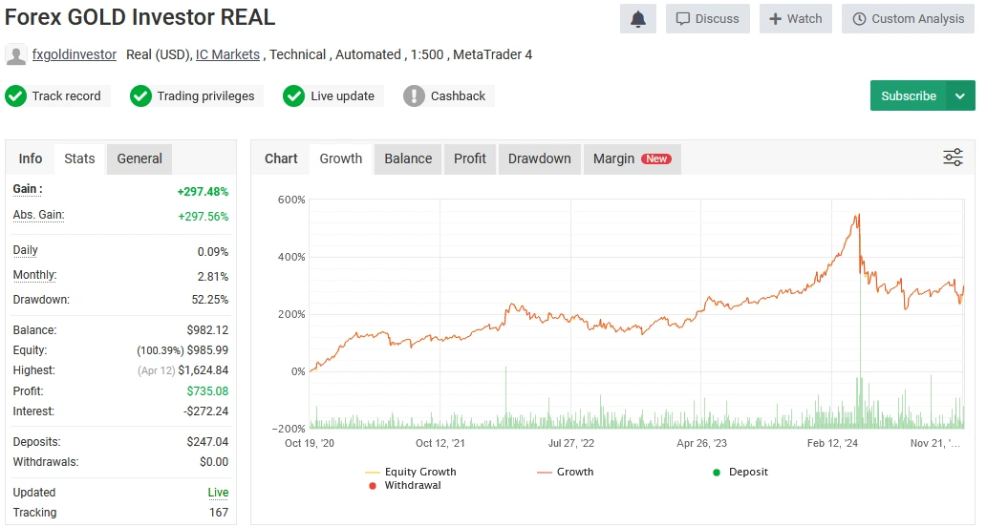Click the Discuss button
The width and height of the screenshot is (987, 527).
pos(707,19)
